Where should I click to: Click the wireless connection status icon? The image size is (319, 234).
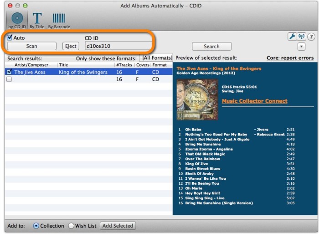pyautogui.click(x=301, y=36)
